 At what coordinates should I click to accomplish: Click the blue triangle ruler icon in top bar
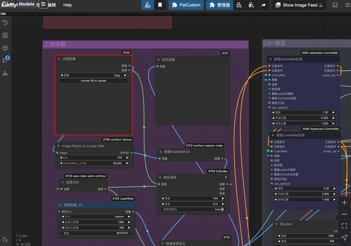[x=148, y=5]
